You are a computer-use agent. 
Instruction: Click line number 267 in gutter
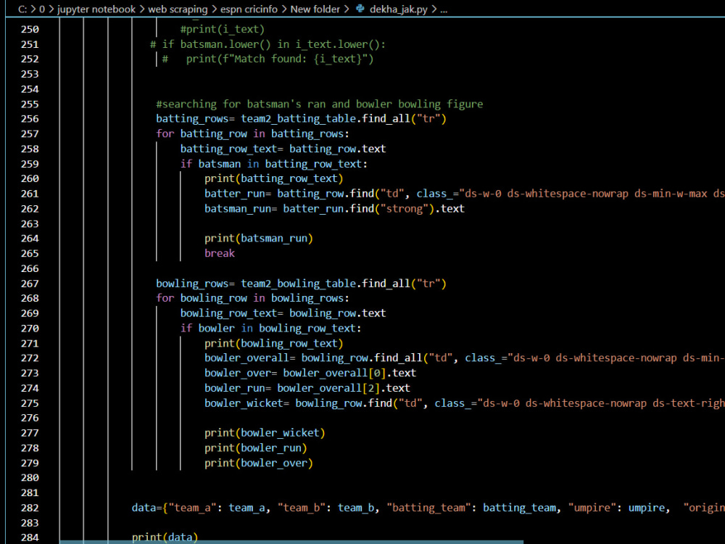click(x=30, y=284)
